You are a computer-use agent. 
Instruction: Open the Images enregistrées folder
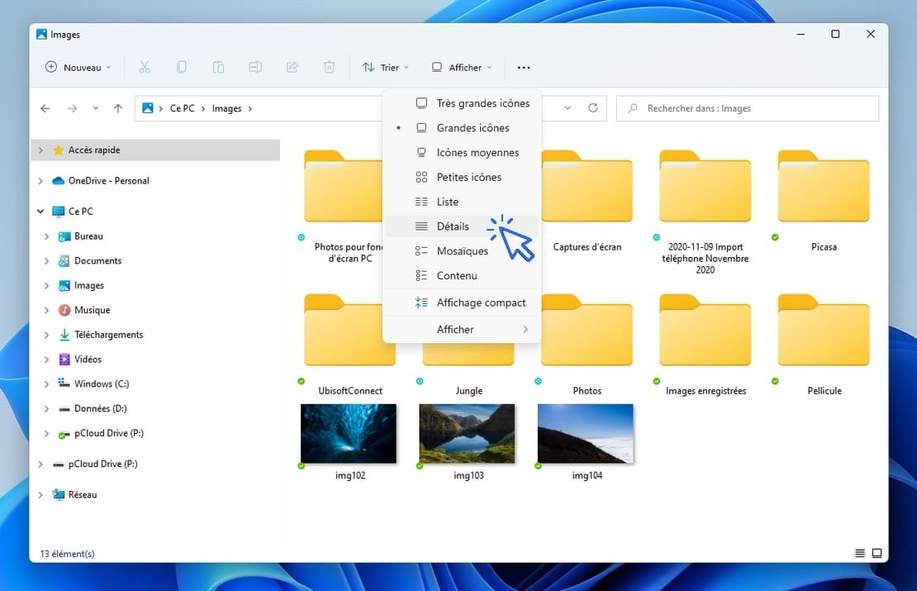pyautogui.click(x=706, y=346)
